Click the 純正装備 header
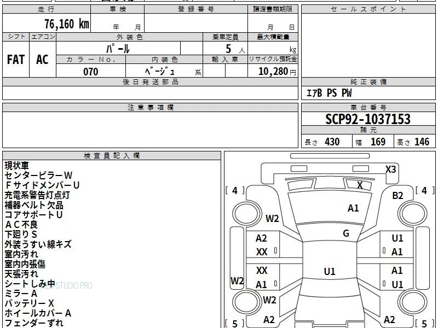 pos(368,81)
